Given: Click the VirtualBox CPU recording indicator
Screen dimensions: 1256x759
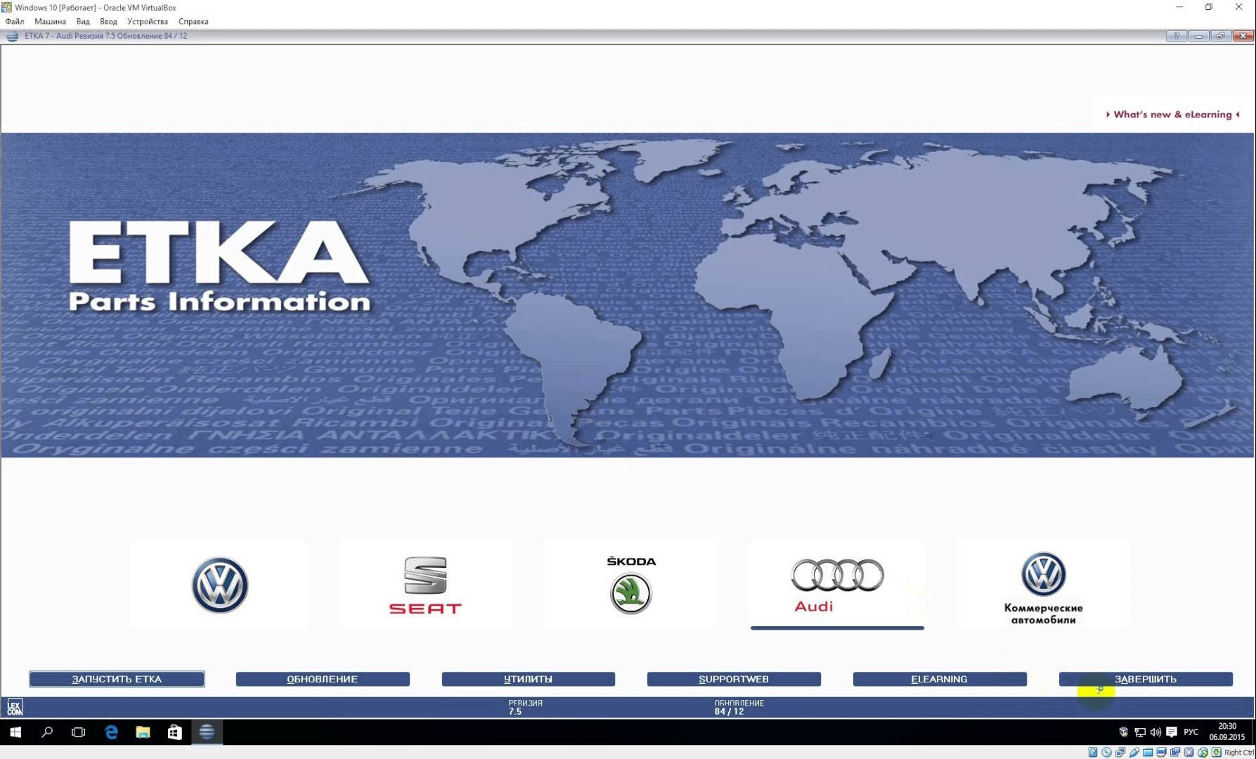Looking at the screenshot, I should (1189, 753).
